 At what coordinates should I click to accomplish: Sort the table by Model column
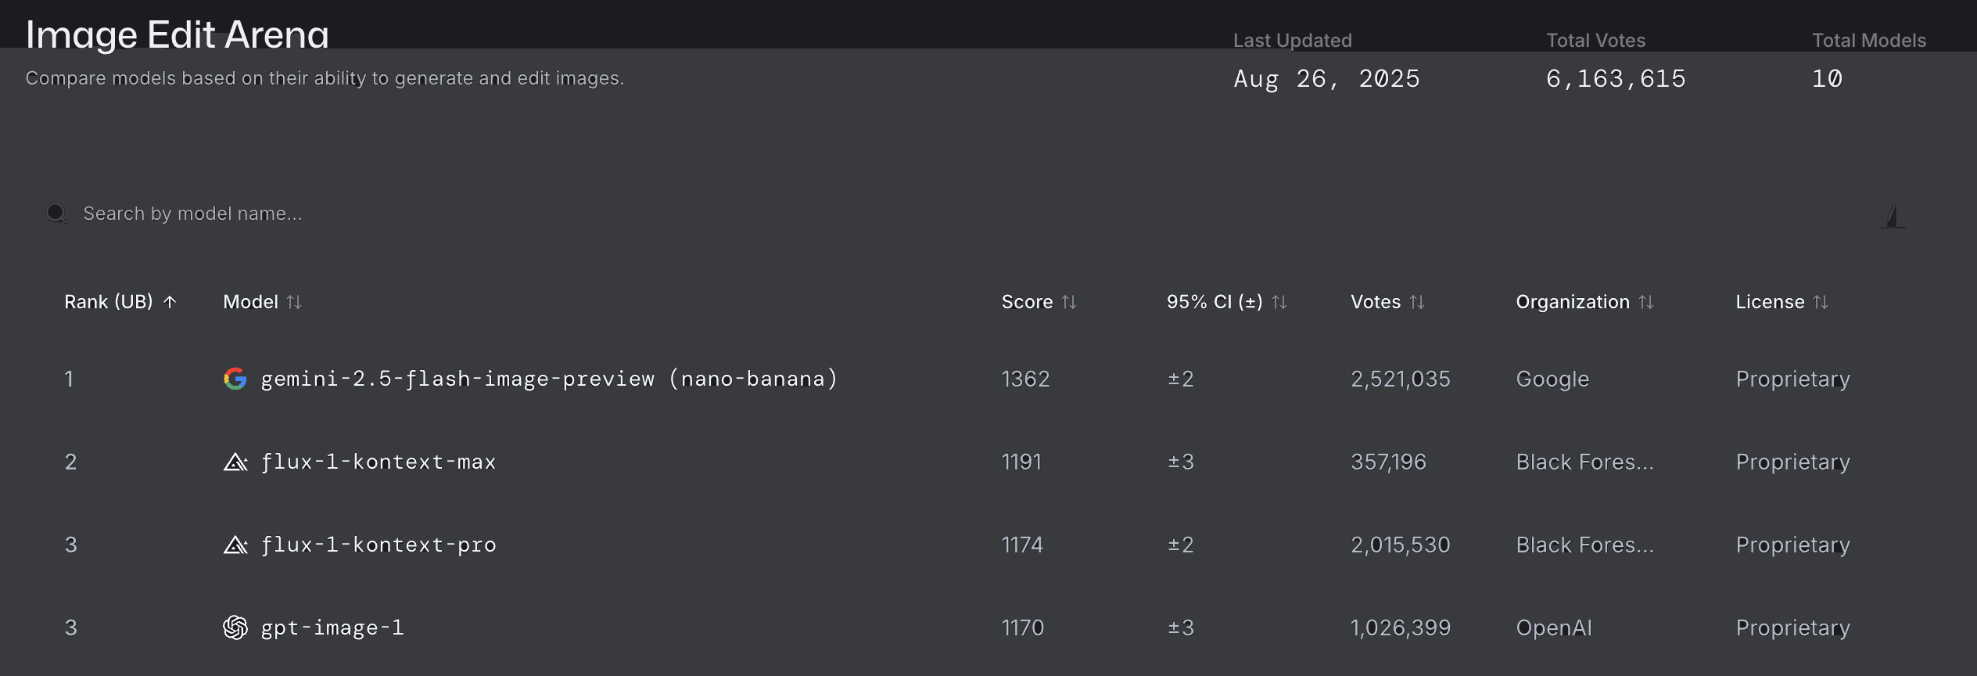point(294,302)
